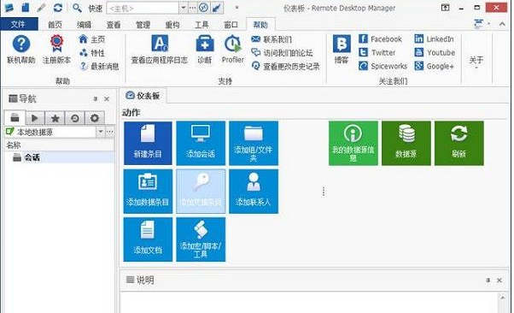Open Twitter page link
The width and height of the screenshot is (514, 313).
pyautogui.click(x=377, y=52)
